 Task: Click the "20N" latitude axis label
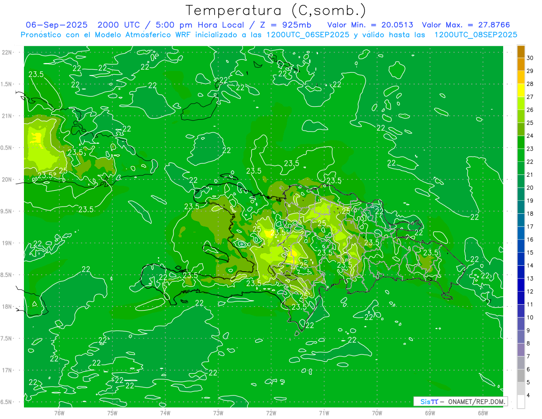(7, 179)
